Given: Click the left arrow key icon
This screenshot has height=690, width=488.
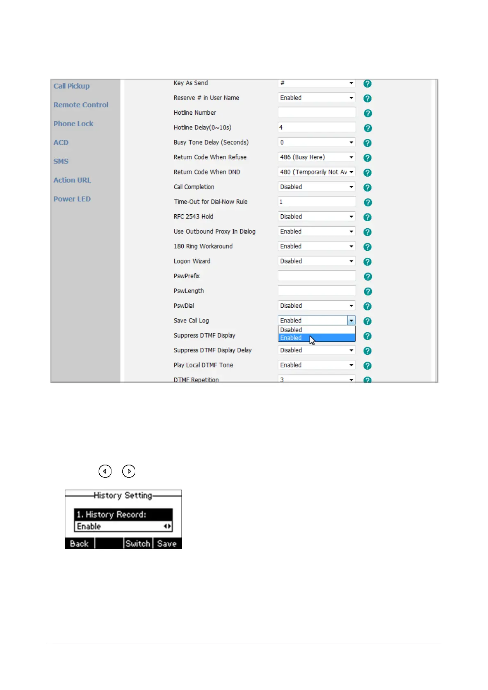Looking at the screenshot, I should point(105,471).
